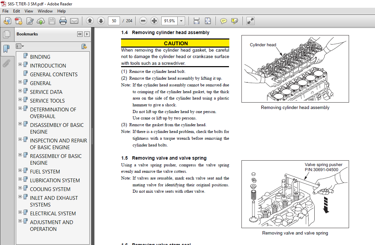Open the Page Thumbnails panel icon
Screen dimensions: 375x245
click(x=7, y=34)
